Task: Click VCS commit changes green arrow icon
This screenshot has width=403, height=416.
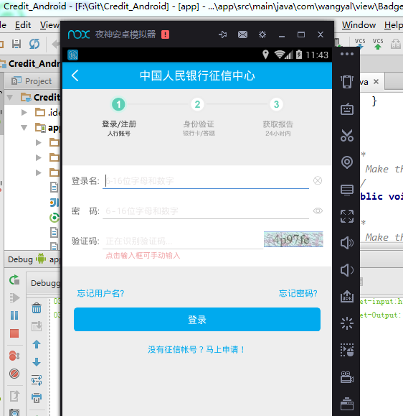Action: click(378, 44)
